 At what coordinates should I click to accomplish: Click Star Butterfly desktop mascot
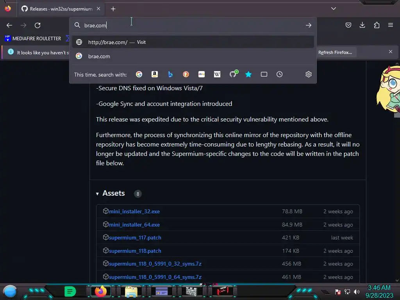[x=389, y=89]
